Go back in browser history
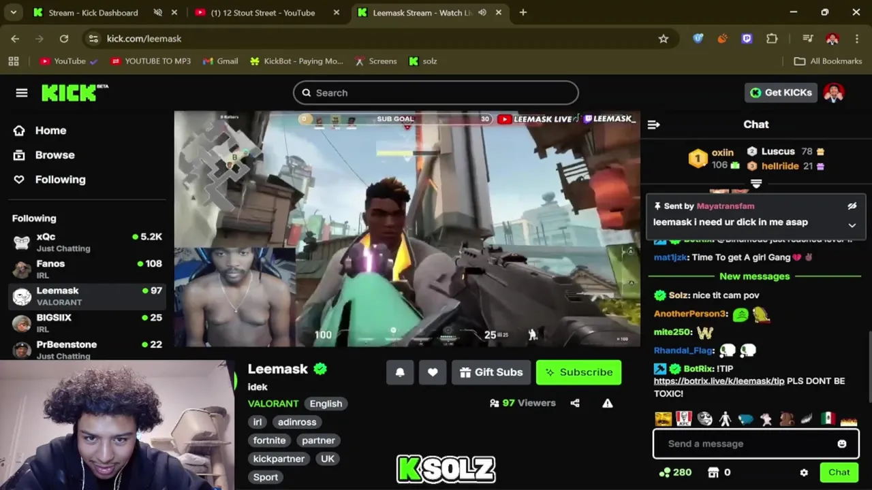 tap(15, 39)
